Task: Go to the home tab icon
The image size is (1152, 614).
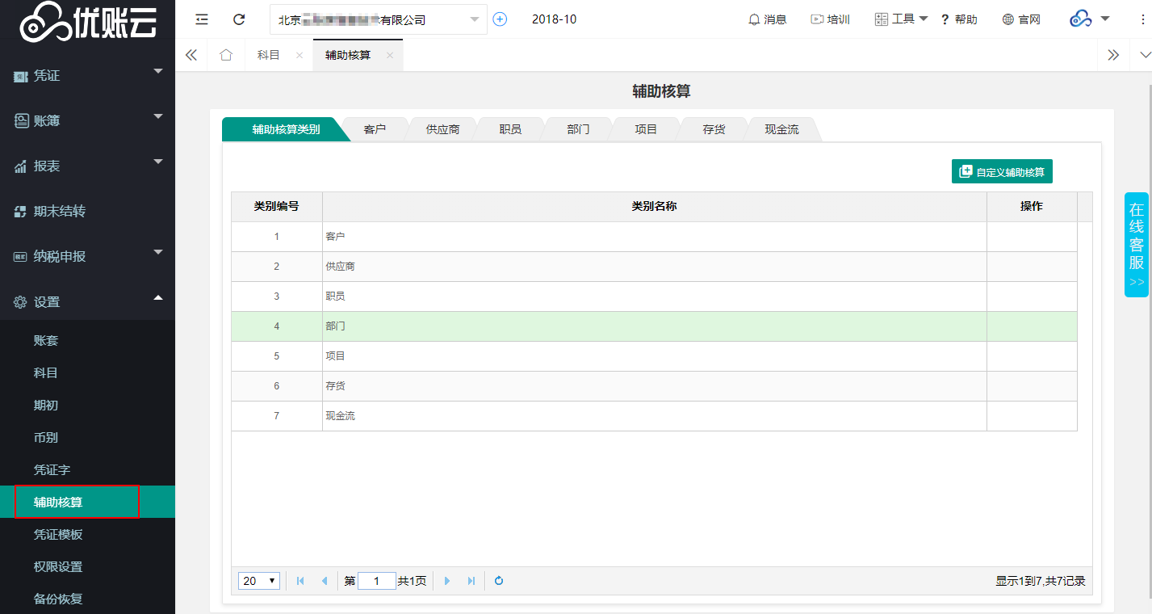Action: 226,55
